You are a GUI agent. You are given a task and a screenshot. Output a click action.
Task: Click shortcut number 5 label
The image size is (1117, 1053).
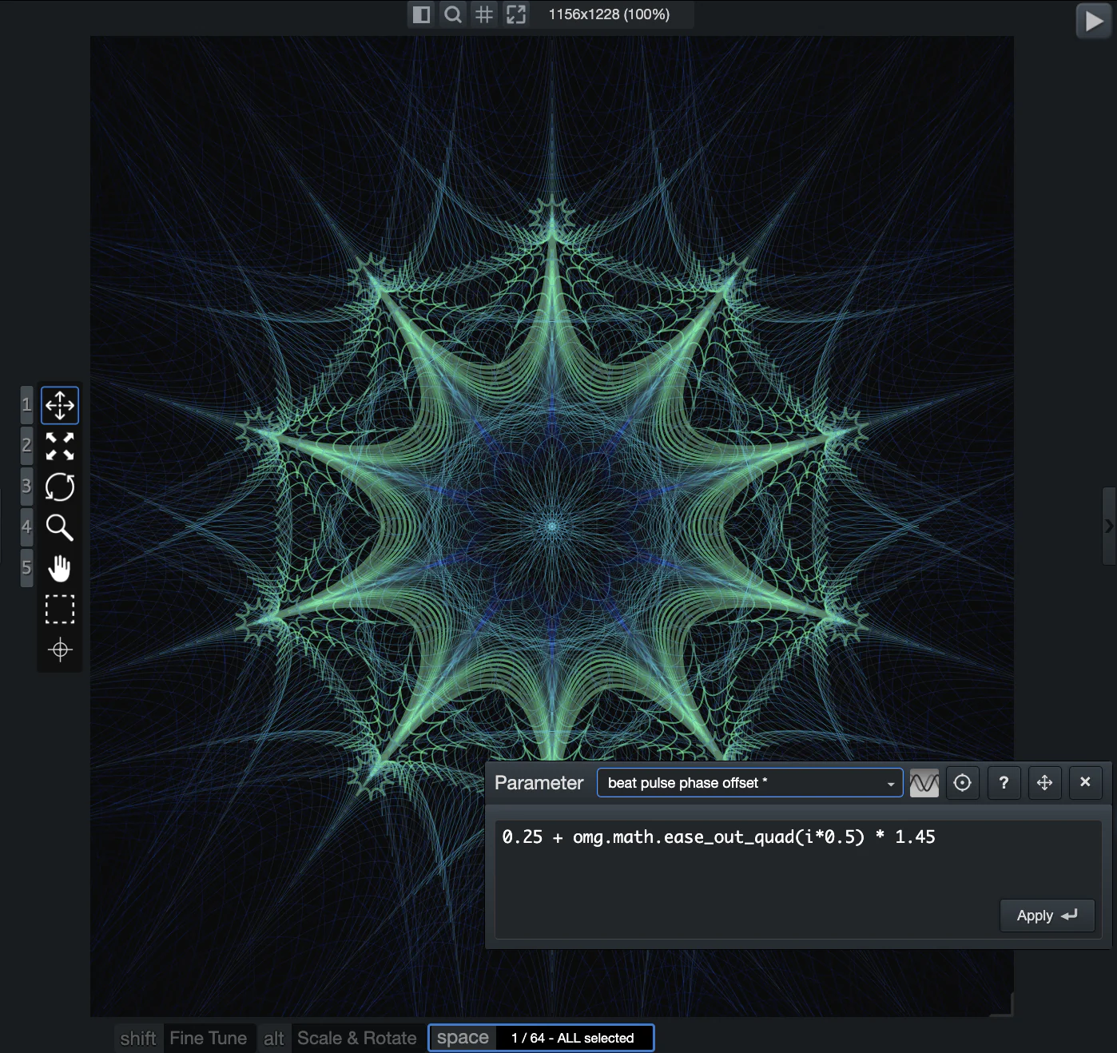(x=26, y=568)
